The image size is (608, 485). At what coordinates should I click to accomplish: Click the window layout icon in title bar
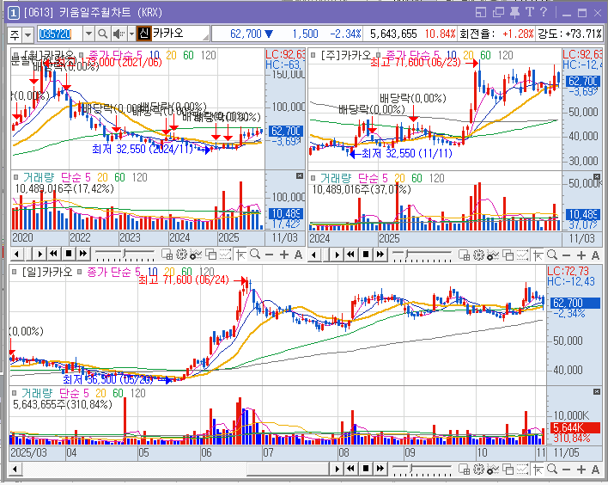click(481, 12)
